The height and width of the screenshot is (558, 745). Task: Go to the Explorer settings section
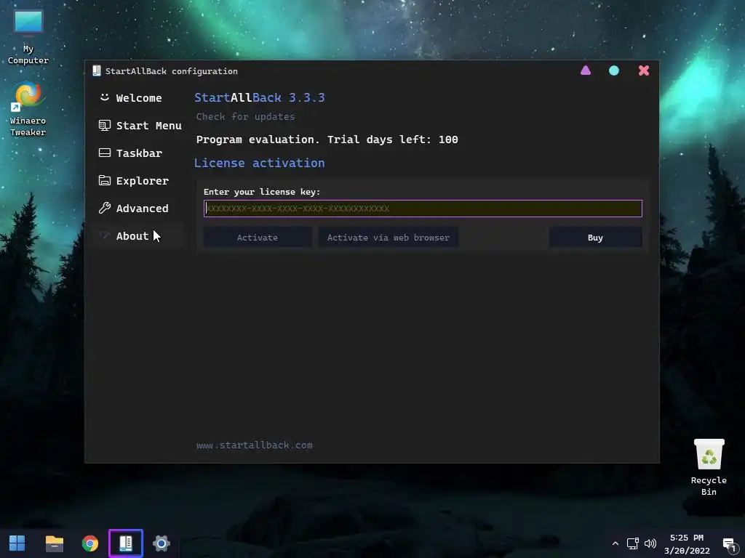tap(139, 180)
